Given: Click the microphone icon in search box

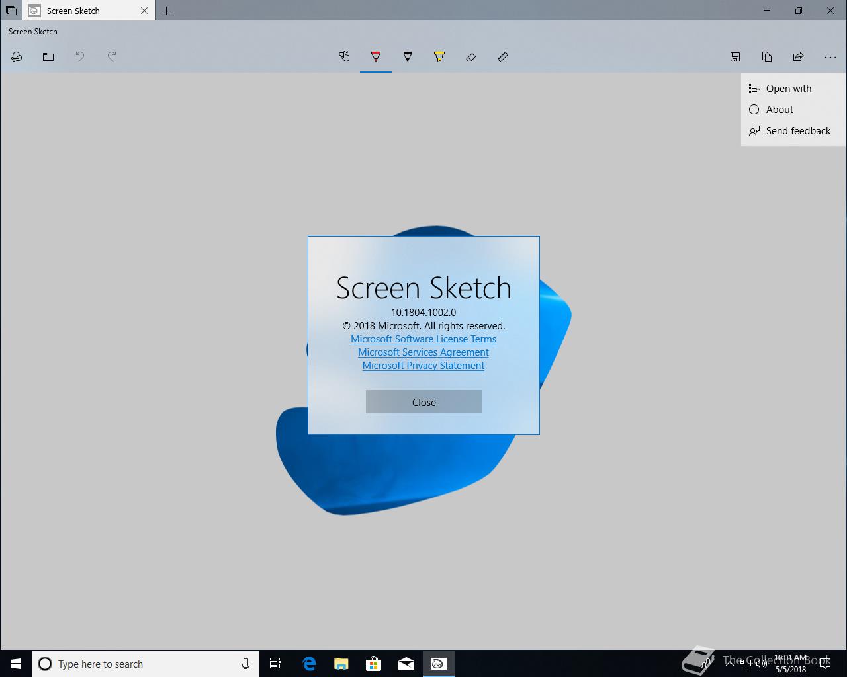Looking at the screenshot, I should 245,664.
